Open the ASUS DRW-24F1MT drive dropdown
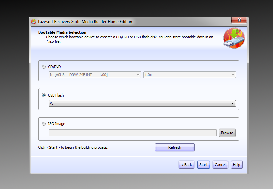The width and height of the screenshot is (273, 189). click(x=95, y=75)
